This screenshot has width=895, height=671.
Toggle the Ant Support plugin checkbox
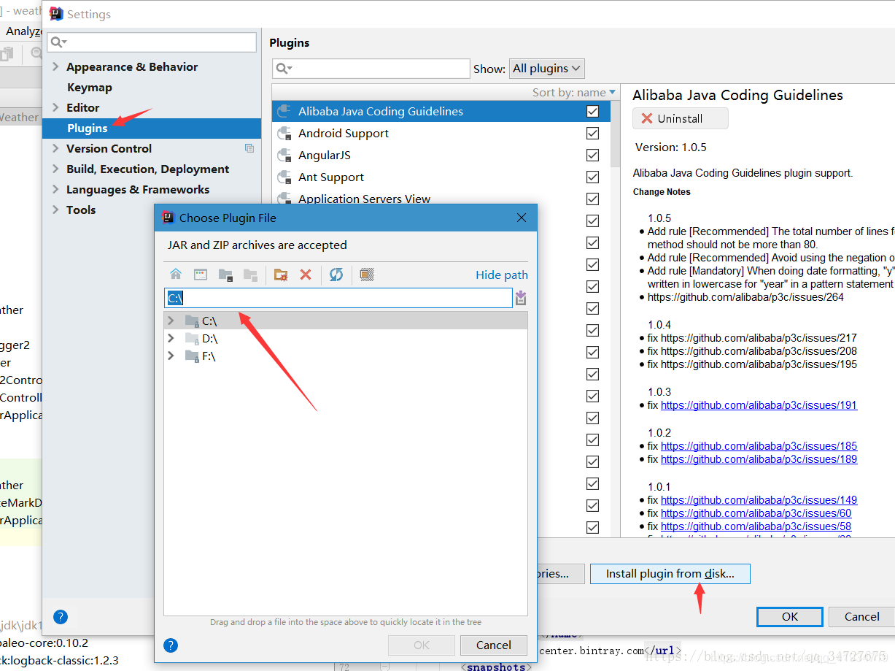point(592,177)
